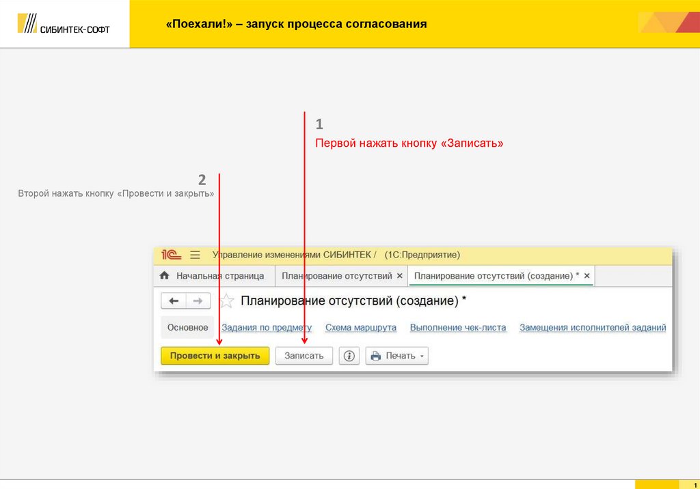Open the info button with the i icon
Viewport: 700px width, 489px height.
[349, 356]
